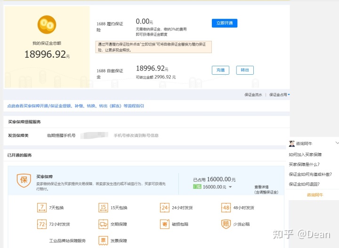Click the total 18996.92元 under 我的保证金总额
Image resolution: width=339 pixels, height=248 pixels.
47,54
